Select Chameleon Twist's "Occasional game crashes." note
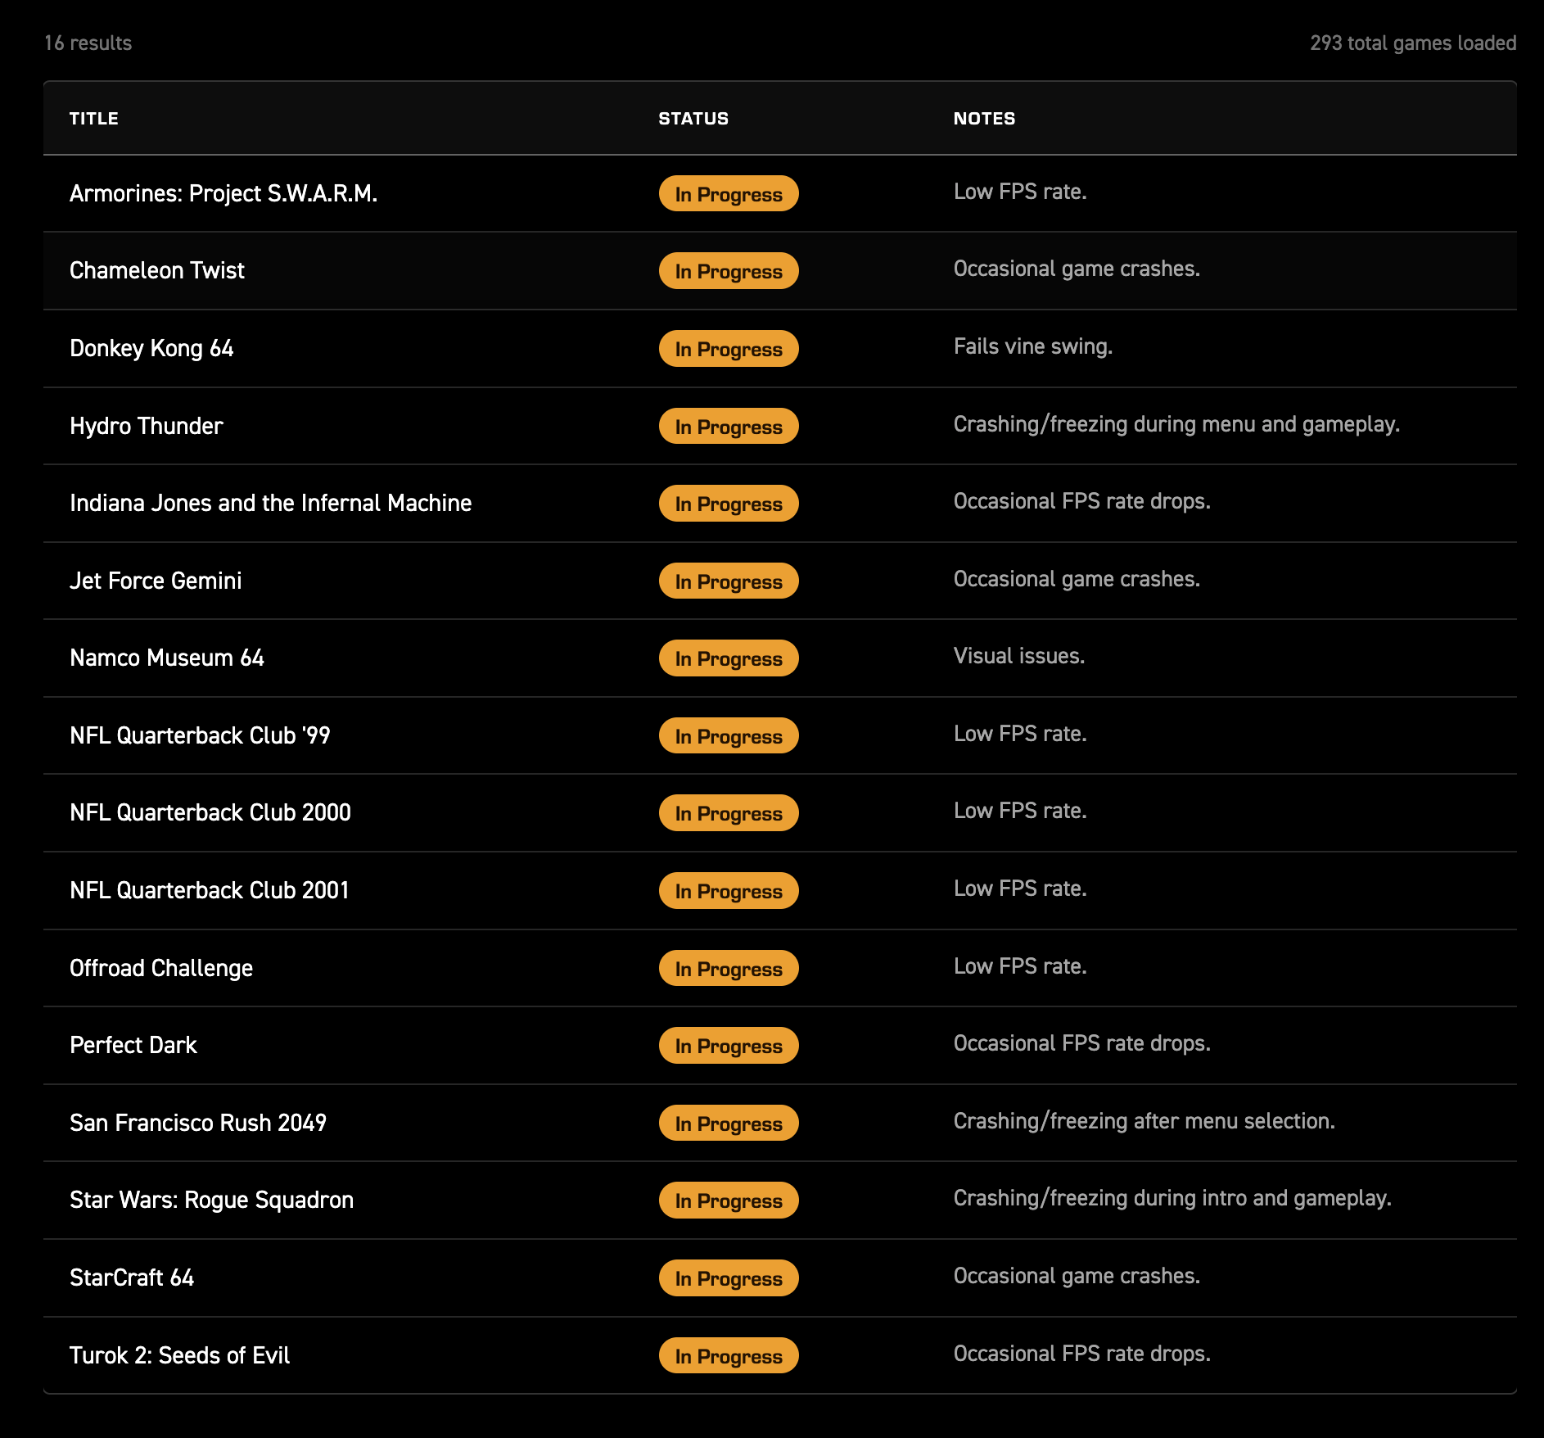1544x1438 pixels. point(1077,269)
